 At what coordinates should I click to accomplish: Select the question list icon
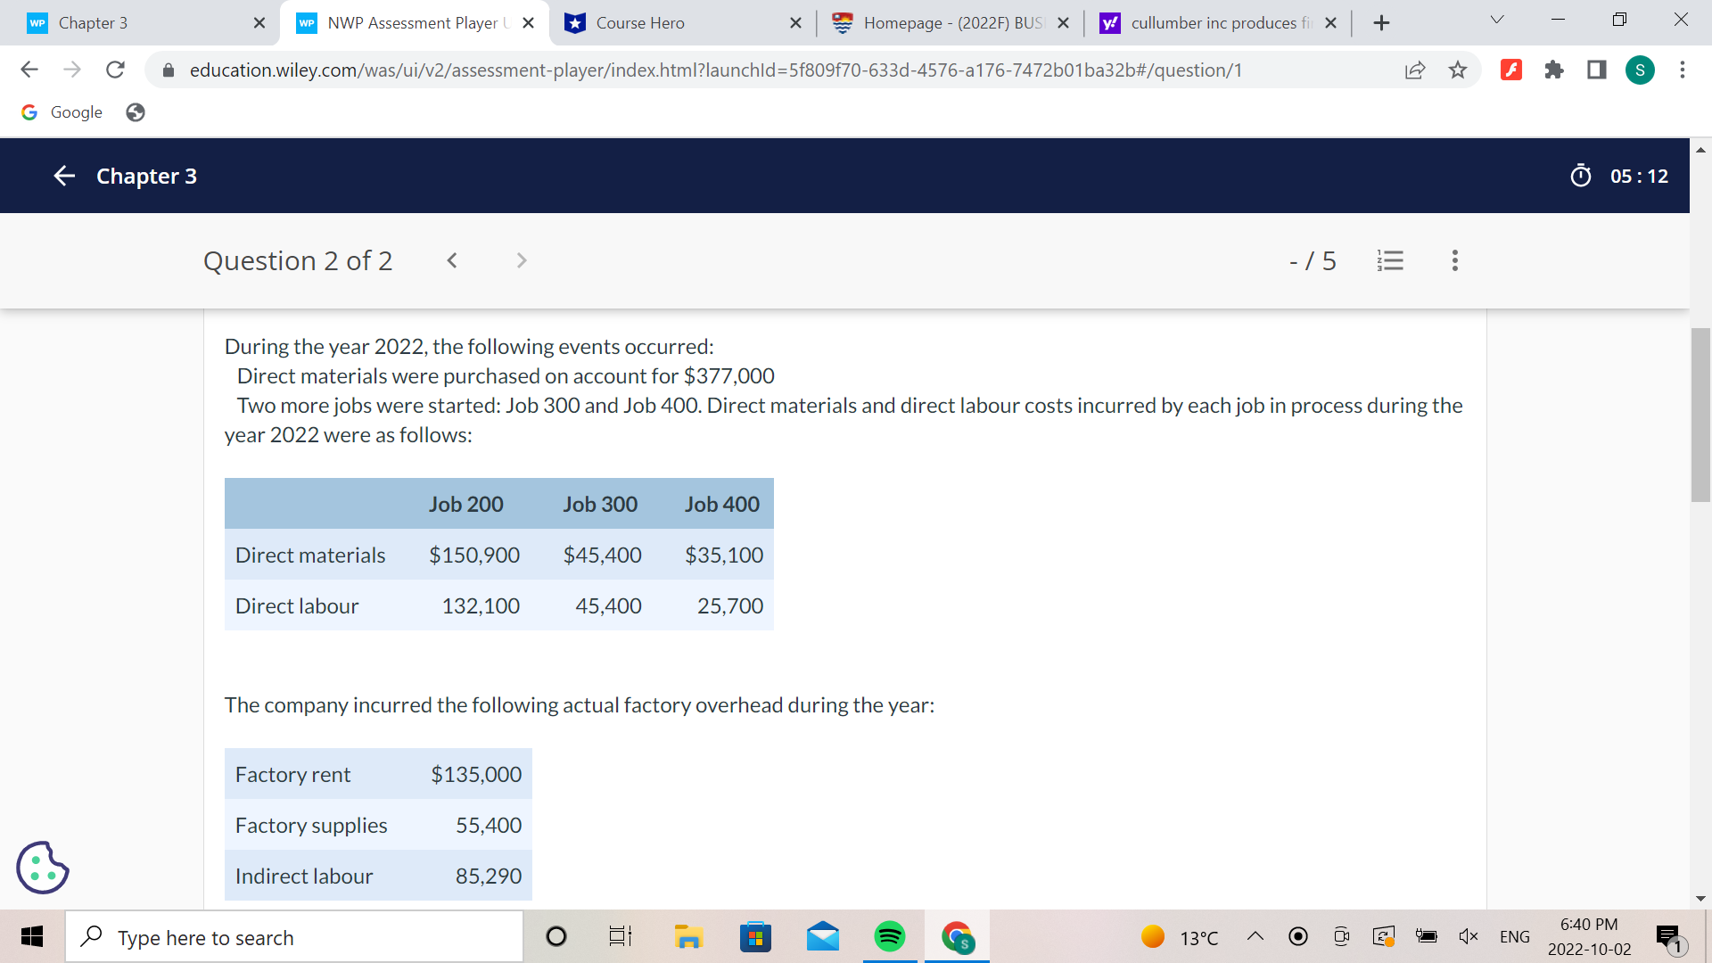click(1391, 260)
